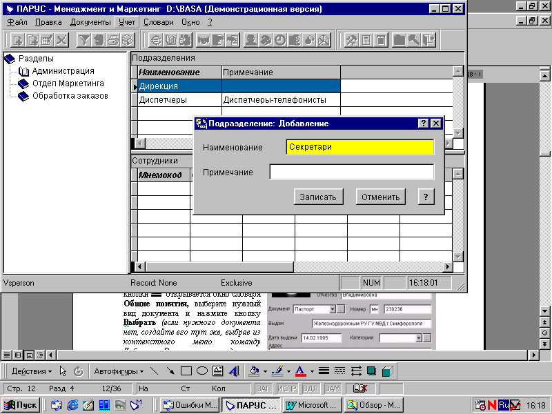
Task: Click the calculator icon in ПАРУС toolbar
Action: pos(366,40)
